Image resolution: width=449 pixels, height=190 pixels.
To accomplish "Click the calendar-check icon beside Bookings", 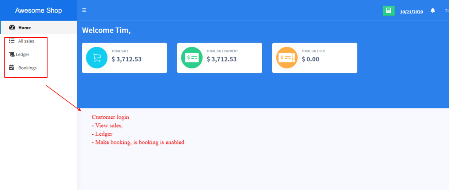I will [12, 68].
